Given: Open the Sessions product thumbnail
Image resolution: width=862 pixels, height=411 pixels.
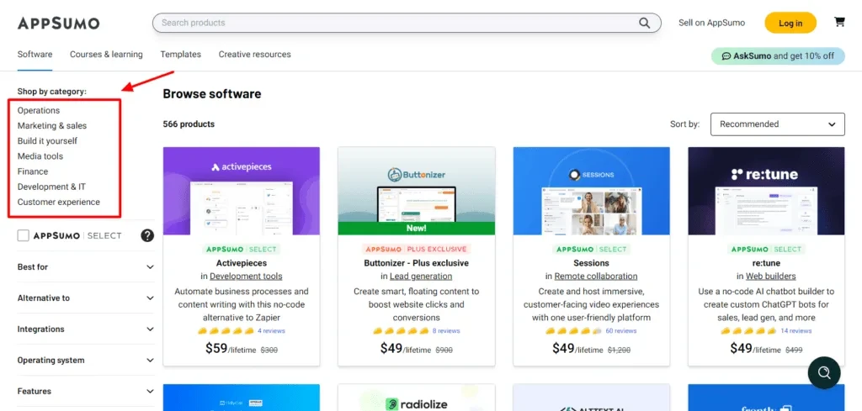Looking at the screenshot, I should (592, 191).
